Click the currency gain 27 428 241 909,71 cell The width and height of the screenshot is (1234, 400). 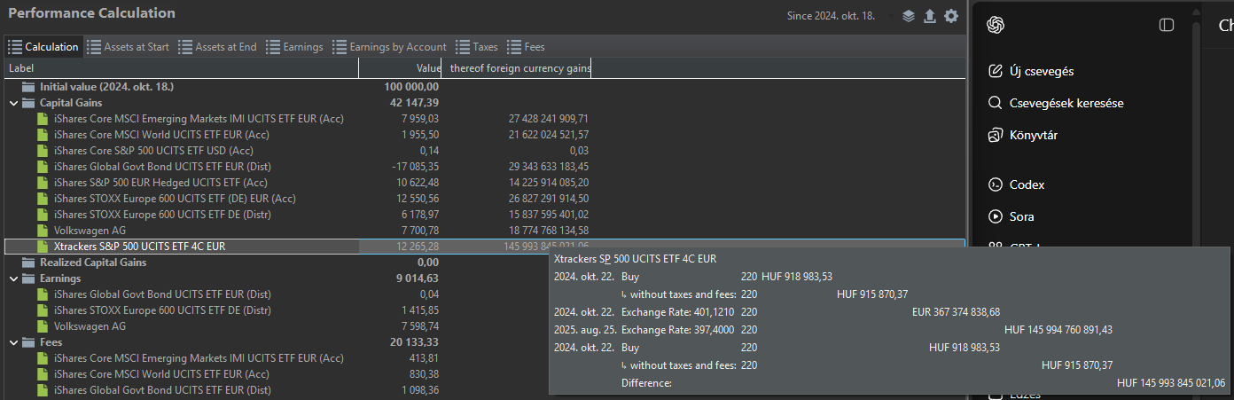pos(549,119)
